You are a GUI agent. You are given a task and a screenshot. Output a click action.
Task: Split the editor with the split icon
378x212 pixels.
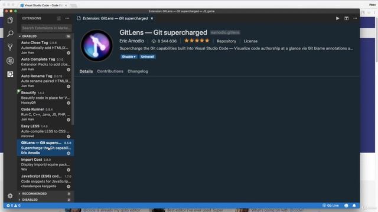(347, 18)
